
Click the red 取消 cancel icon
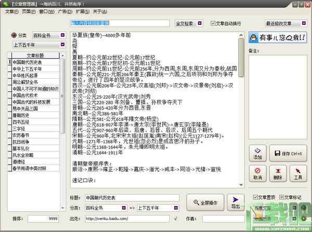point(257,173)
